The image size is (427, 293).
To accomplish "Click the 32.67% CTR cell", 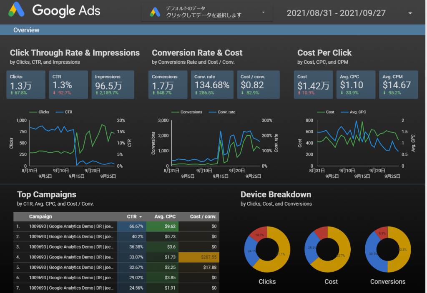I will (x=132, y=268).
